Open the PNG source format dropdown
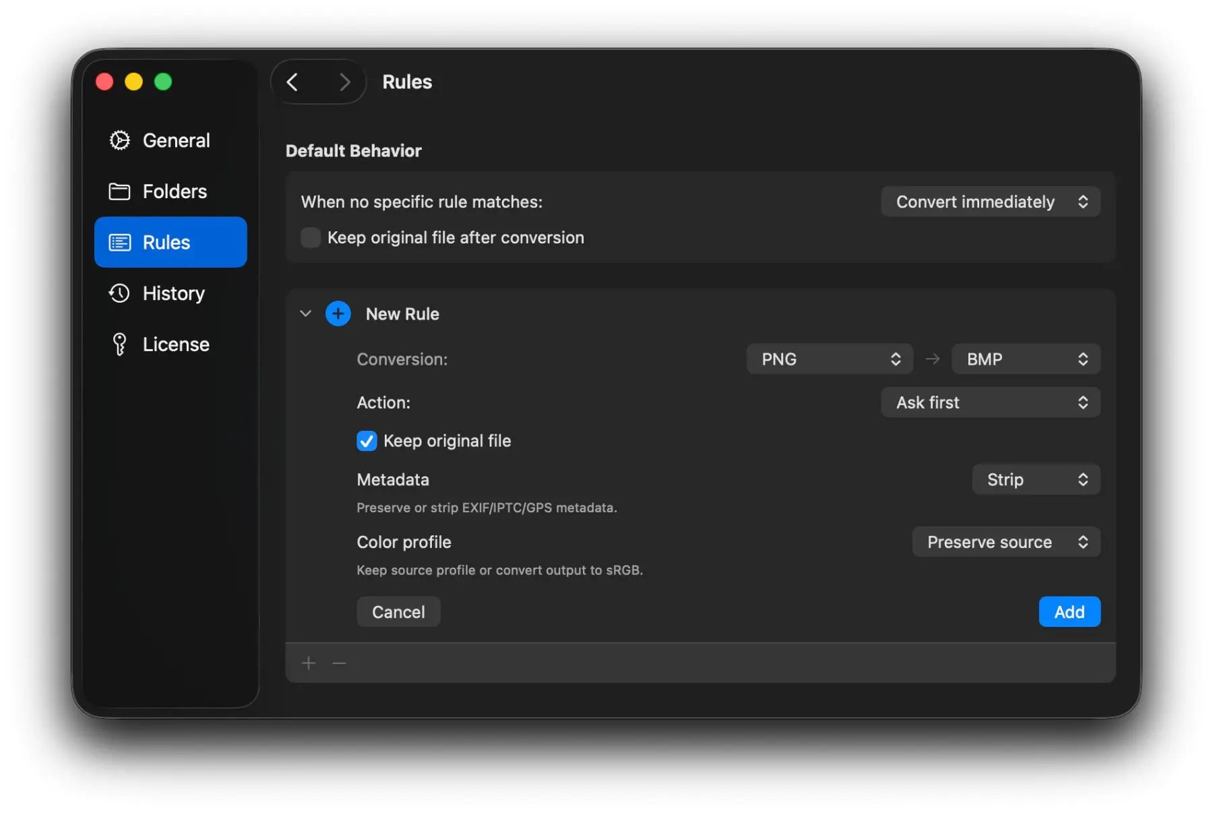Image resolution: width=1213 pixels, height=813 pixels. [x=829, y=359]
